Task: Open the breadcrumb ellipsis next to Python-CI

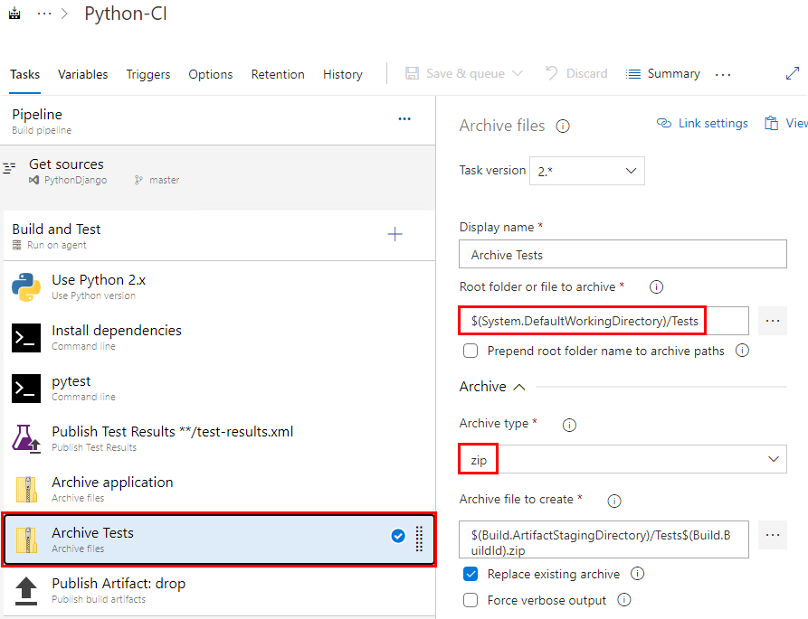Action: 44,14
